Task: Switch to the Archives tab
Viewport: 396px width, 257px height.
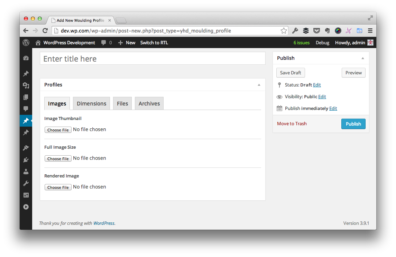Action: [149, 103]
